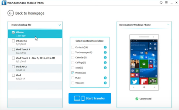Click the green Connected checkmark icon

[137, 99]
